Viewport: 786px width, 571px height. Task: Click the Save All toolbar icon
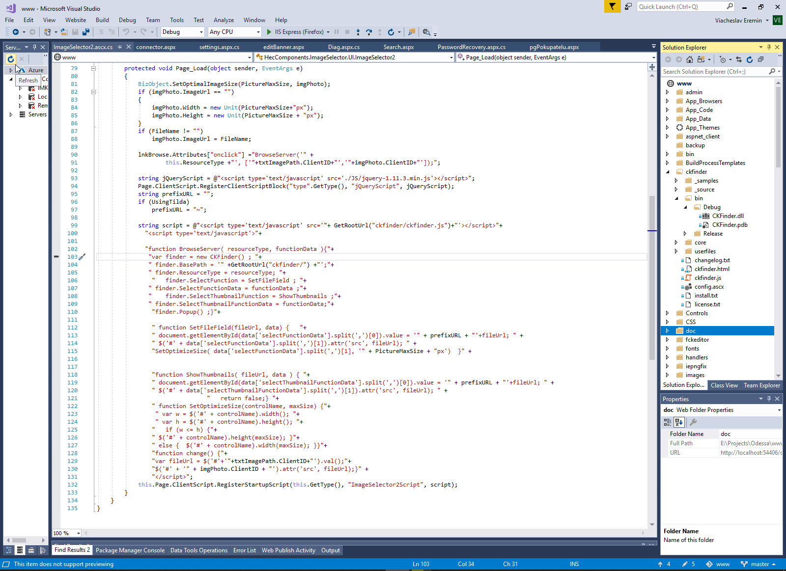86,32
